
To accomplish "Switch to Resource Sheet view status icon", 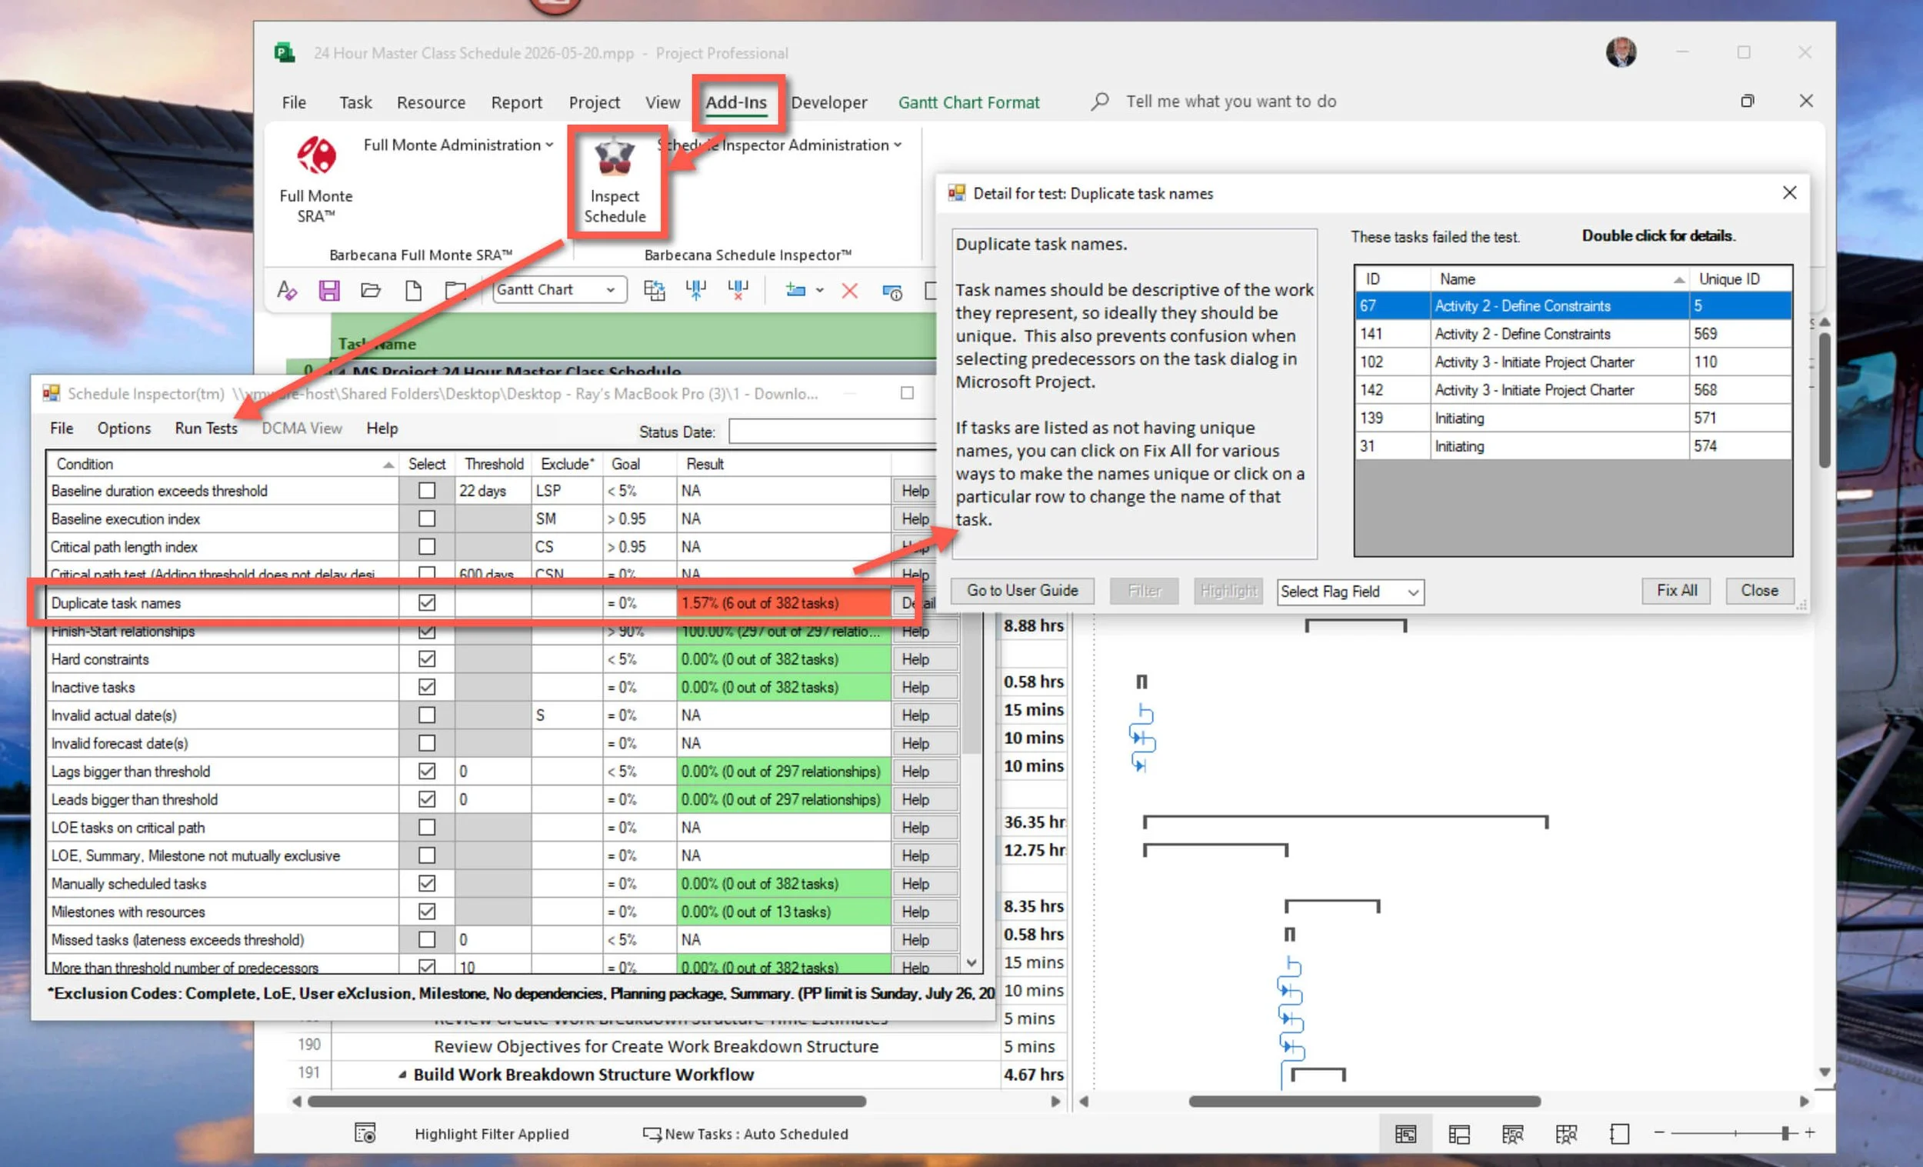I will 1565,1133.
